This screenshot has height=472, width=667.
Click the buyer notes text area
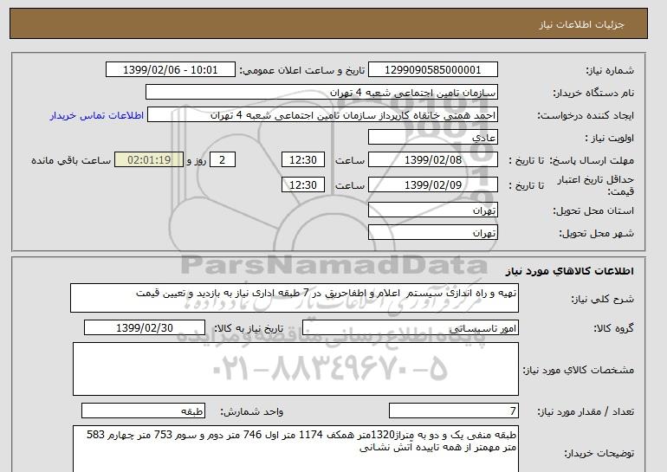[295, 449]
